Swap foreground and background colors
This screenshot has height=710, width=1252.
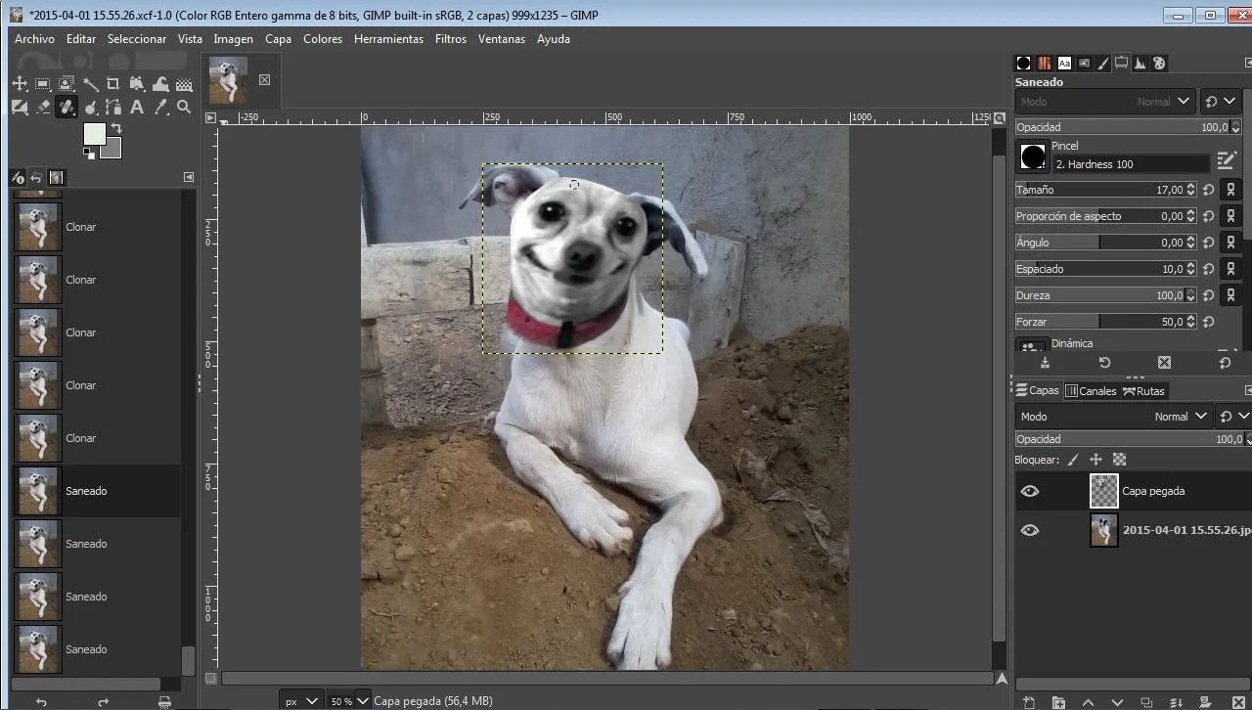(x=116, y=128)
